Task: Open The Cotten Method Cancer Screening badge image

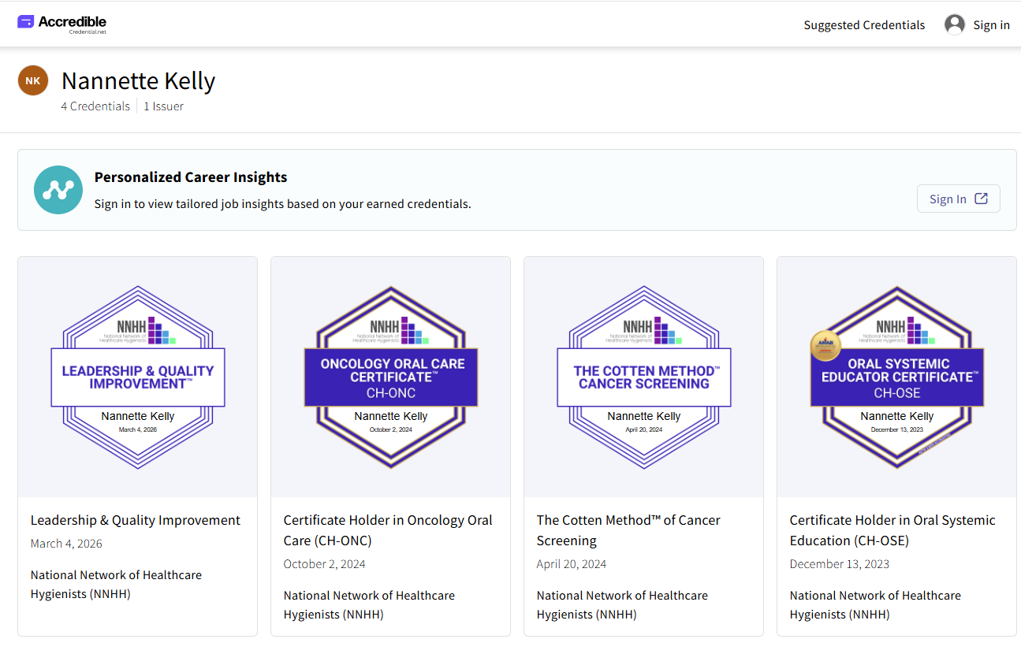Action: [x=644, y=377]
